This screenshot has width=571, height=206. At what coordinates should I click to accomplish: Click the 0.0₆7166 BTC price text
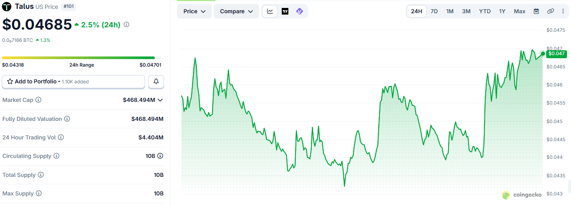click(17, 40)
